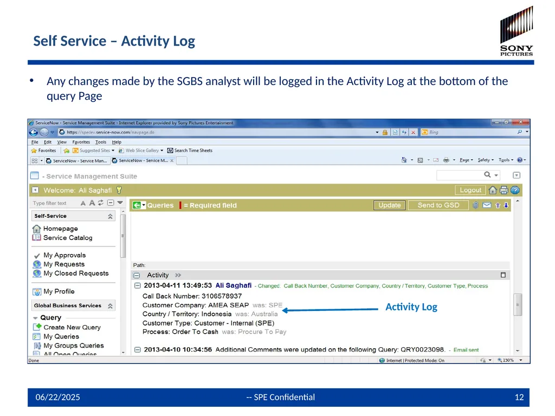Click the key icon next to Ali Saghafi

pos(119,190)
